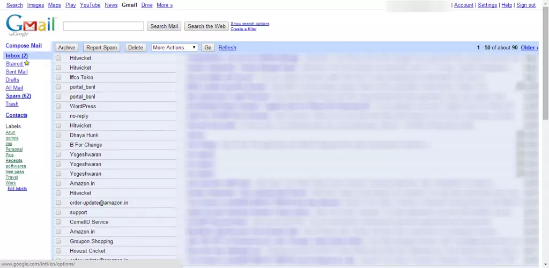Check the no-reply email checkbox
Image resolution: width=549 pixels, height=268 pixels.
[58, 116]
